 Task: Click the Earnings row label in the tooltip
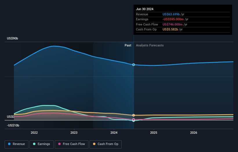pyautogui.click(x=142, y=19)
